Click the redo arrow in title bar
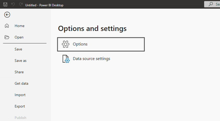220x121 pixels. coord(21,4)
